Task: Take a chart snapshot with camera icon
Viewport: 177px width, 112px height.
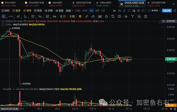Action: click(119, 11)
